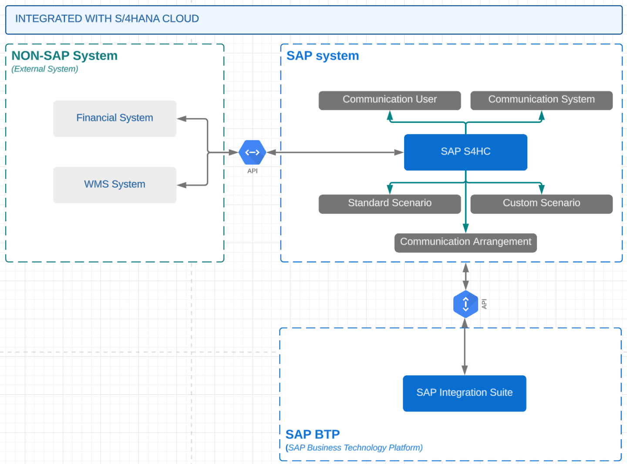627x464 pixels.
Task: Select the SAP Integration Suite block
Action: [x=465, y=393]
